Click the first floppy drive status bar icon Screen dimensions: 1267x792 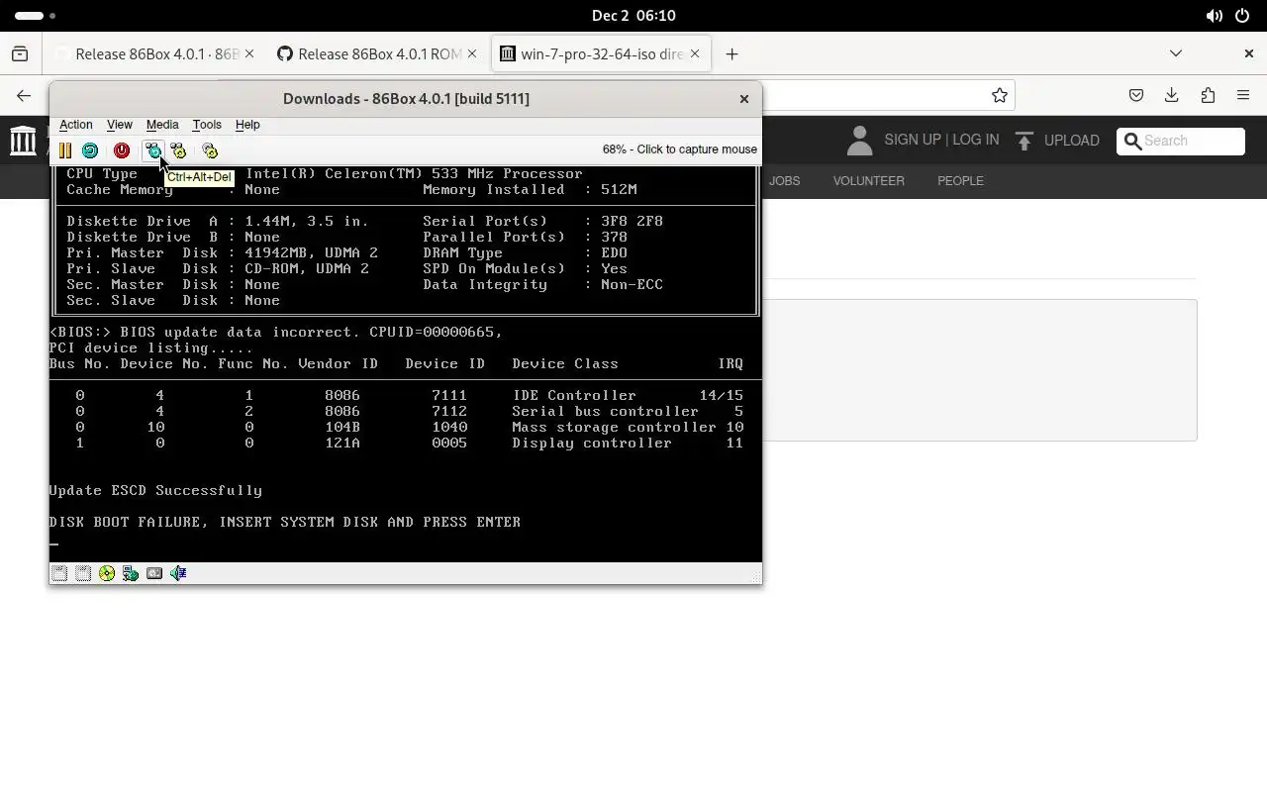(x=59, y=573)
